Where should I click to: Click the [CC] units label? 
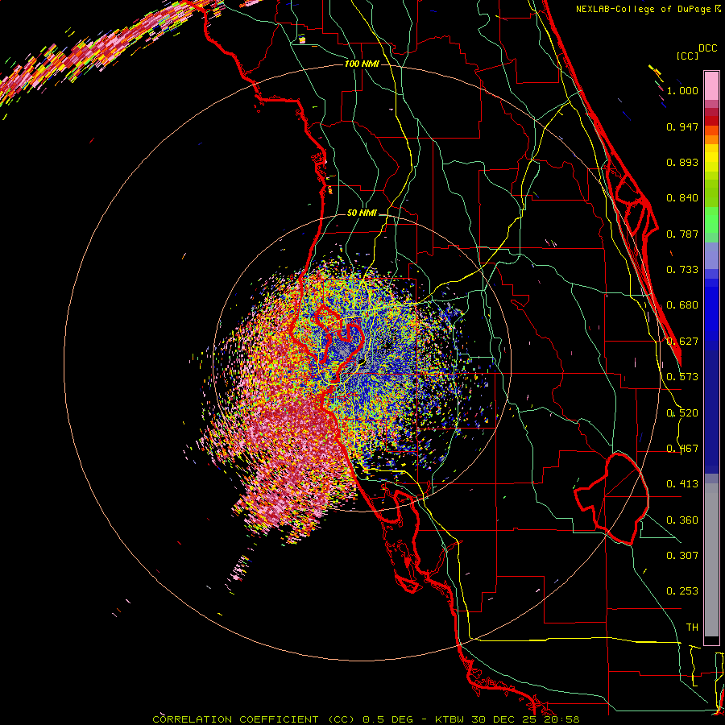(687, 56)
